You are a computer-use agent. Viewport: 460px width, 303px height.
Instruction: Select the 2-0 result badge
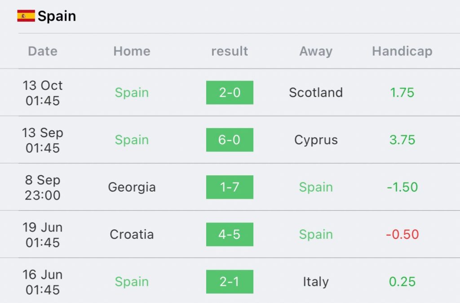click(x=230, y=93)
